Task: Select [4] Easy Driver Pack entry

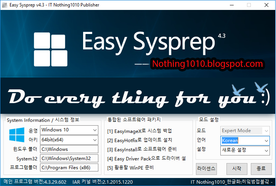Action: 146,159
